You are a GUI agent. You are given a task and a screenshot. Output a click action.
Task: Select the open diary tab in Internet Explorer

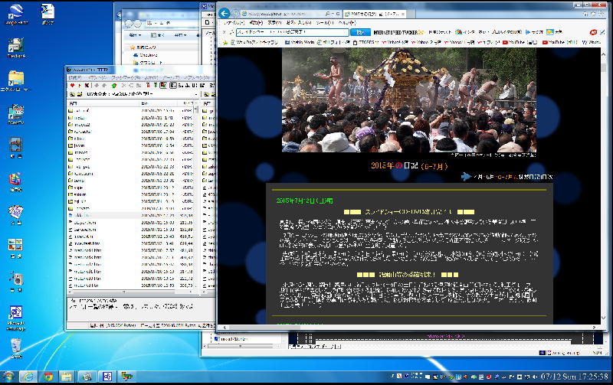point(375,14)
